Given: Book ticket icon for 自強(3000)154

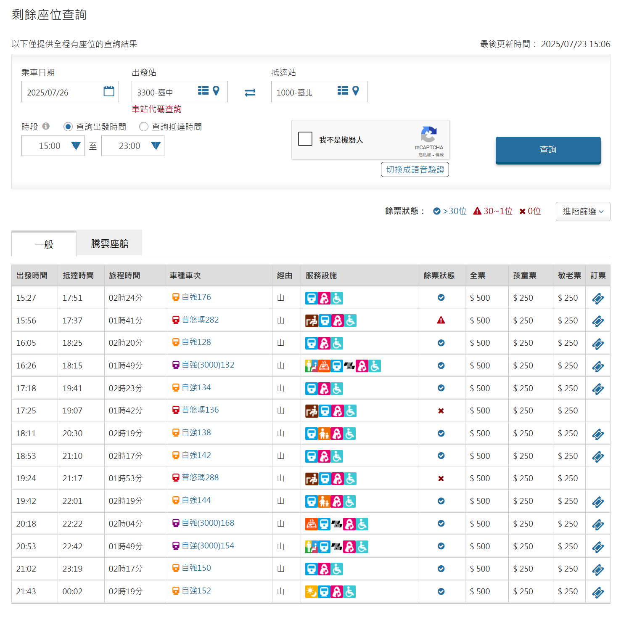Looking at the screenshot, I should pyautogui.click(x=598, y=547).
